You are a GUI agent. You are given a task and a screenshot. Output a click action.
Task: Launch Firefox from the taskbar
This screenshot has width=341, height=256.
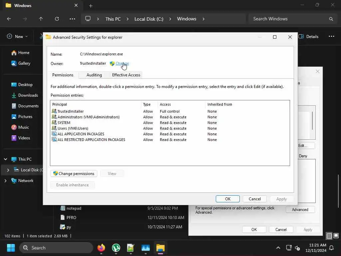tap(101, 248)
